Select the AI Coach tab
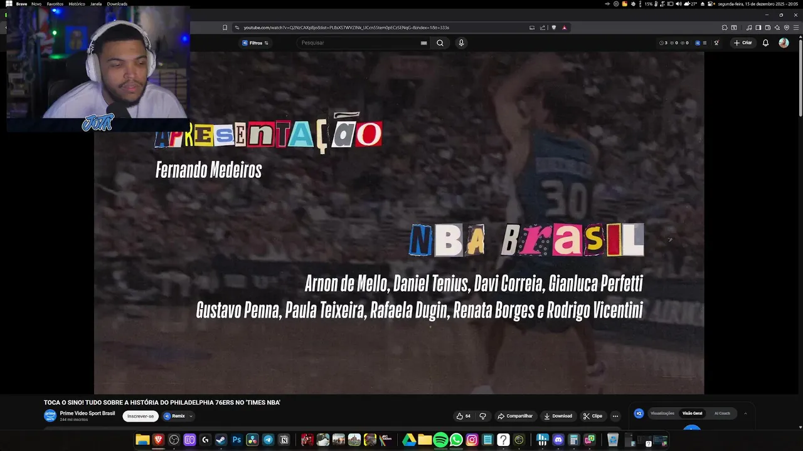This screenshot has width=803, height=451. (x=722, y=413)
